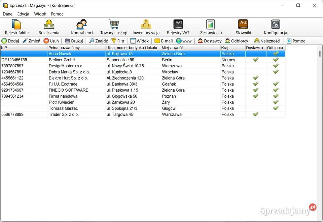Image resolution: width=323 pixels, height=222 pixels.
Task: Open Towary i usługi shopping cart
Action: click(x=114, y=27)
